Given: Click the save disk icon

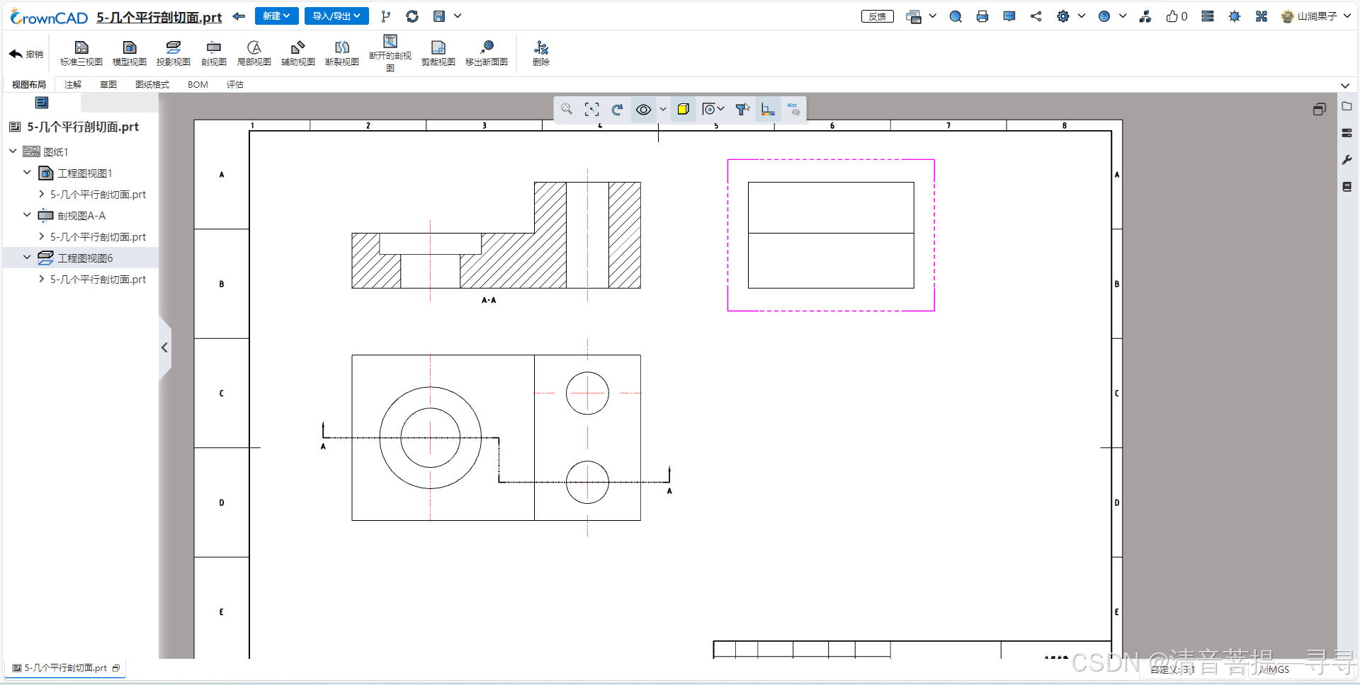Looking at the screenshot, I should pos(439,16).
